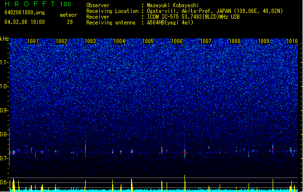The height and width of the screenshot is (192, 303).
Task: Click the 1.1 kHz axis label
Action: [x=4, y=62]
